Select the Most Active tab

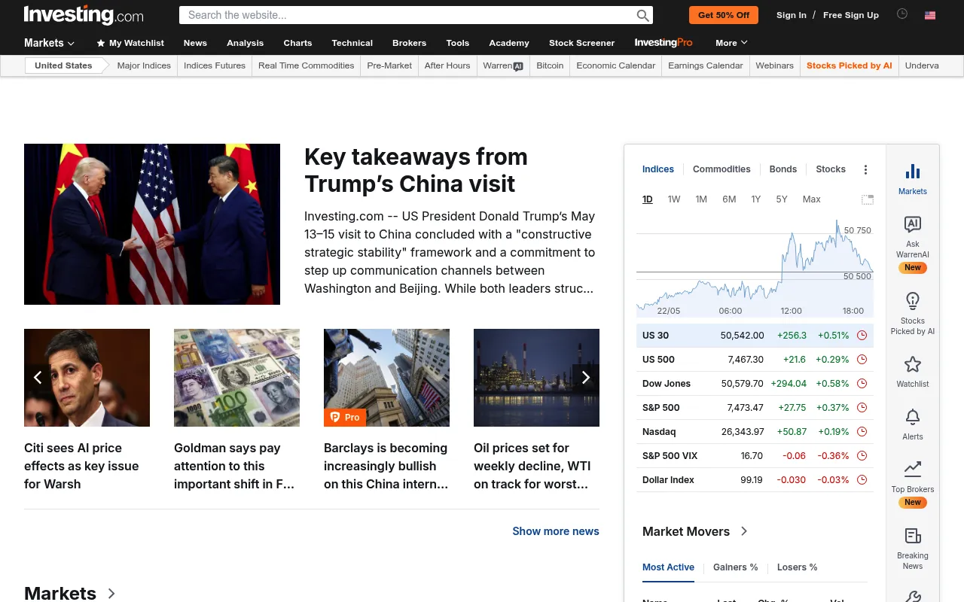[668, 567]
